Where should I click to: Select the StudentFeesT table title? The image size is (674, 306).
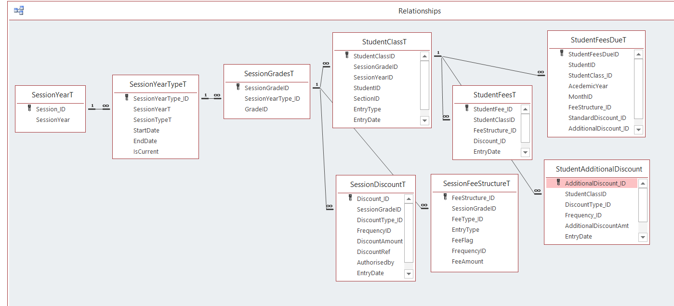(x=494, y=95)
